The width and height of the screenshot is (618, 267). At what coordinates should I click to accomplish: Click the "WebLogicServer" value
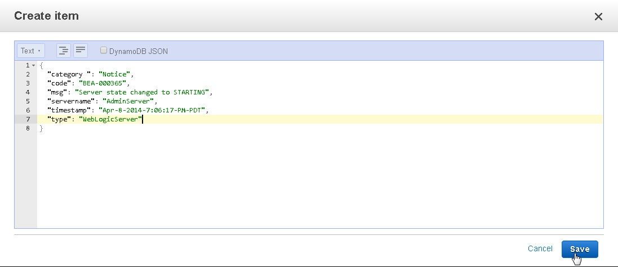[x=110, y=119]
